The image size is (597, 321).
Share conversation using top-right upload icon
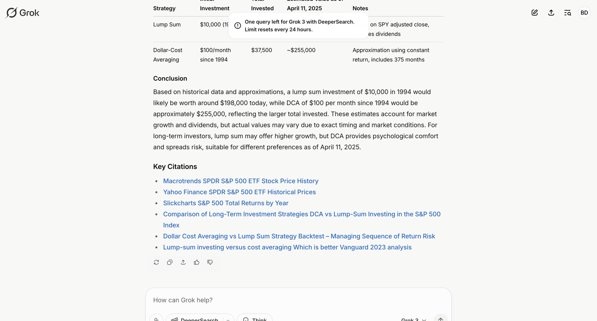pyautogui.click(x=551, y=13)
